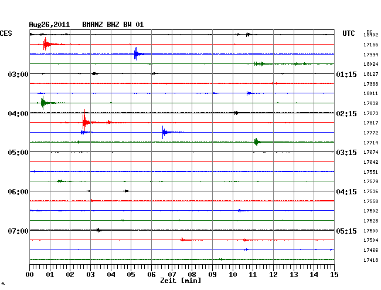Screen dimensions: 381x290
Task: Click the 02:15 UTC time label
Action: [x=346, y=114]
